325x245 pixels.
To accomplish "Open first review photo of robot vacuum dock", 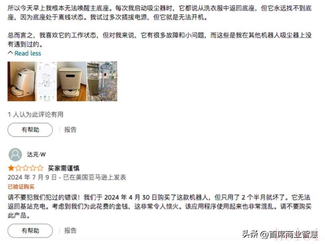I will 22,81.
